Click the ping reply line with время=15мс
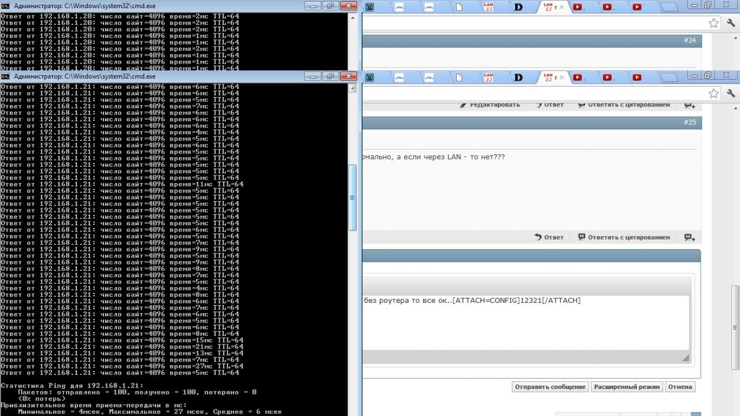This screenshot has width=740, height=416. (x=122, y=340)
